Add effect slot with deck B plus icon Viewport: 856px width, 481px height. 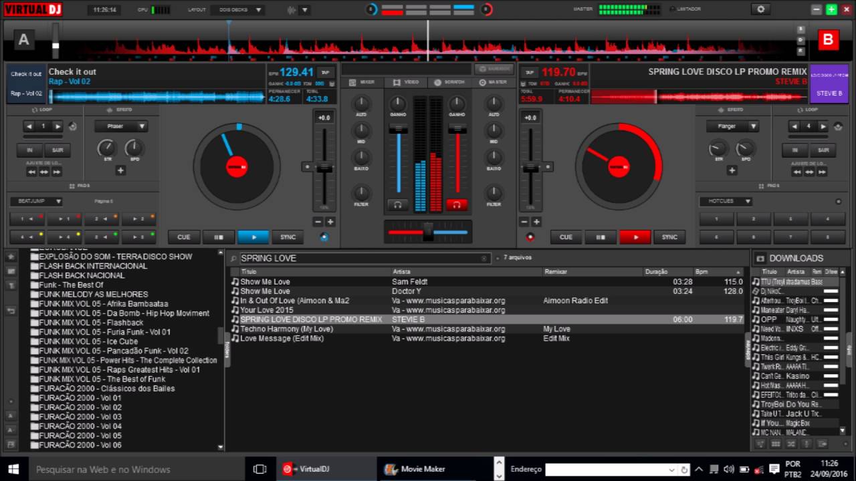(732, 170)
